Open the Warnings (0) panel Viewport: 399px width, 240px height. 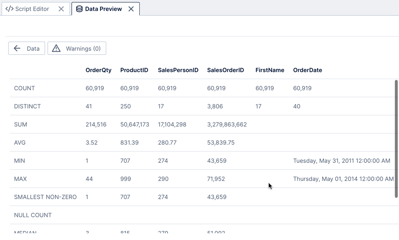(x=77, y=48)
